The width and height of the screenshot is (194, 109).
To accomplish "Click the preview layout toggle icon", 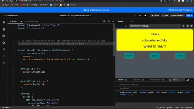I will tap(109, 21).
